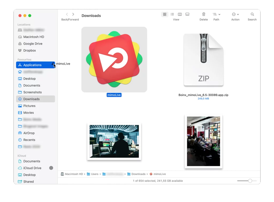
Task: Switch to icon grid view
Action: 165,14
